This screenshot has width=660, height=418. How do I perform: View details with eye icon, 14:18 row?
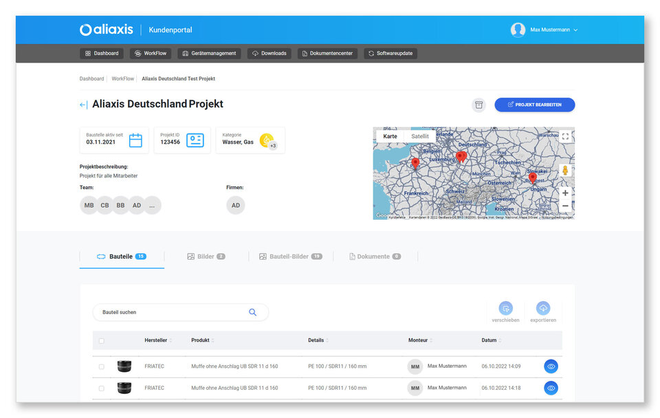pos(551,388)
